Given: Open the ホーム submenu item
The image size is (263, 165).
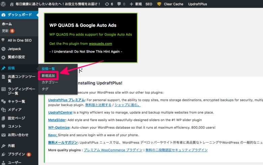Looking at the screenshot, I should [7, 24].
